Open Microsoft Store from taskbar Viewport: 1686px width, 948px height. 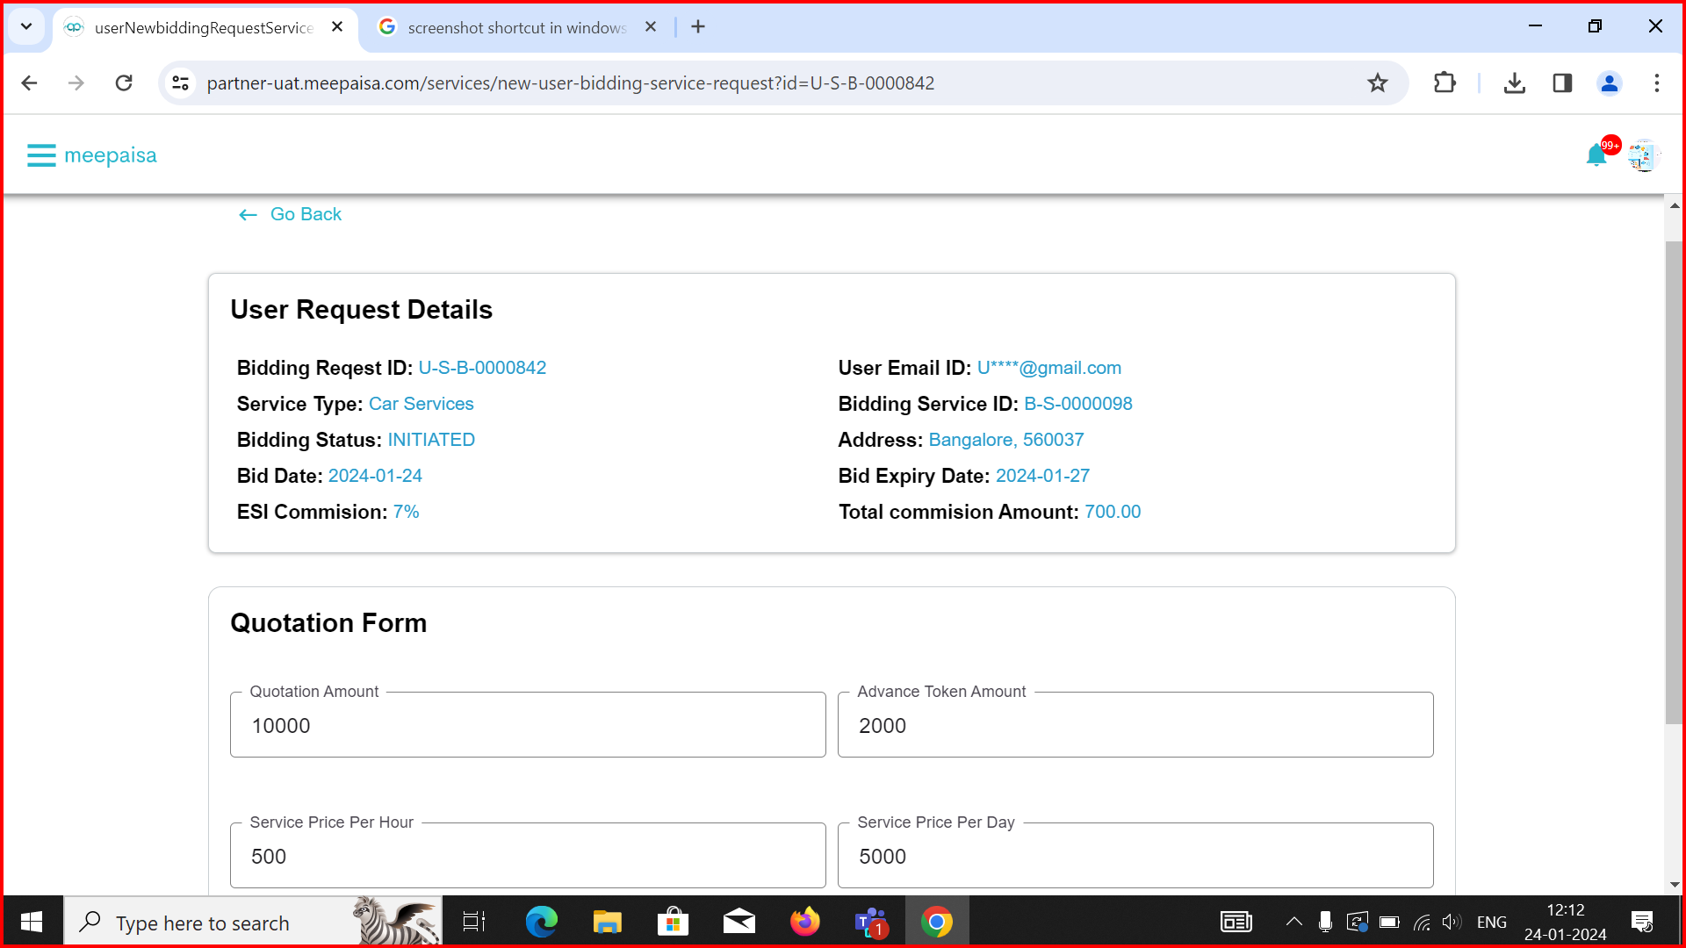673,922
